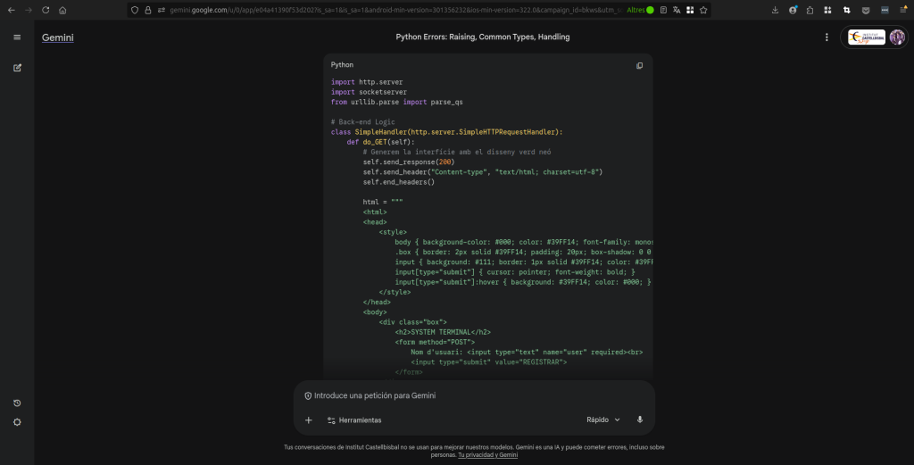Expand the Rápido model selector dropdown
The width and height of the screenshot is (914, 465).
coord(607,419)
